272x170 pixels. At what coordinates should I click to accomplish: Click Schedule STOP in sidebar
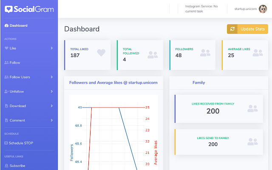pyautogui.click(x=21, y=143)
